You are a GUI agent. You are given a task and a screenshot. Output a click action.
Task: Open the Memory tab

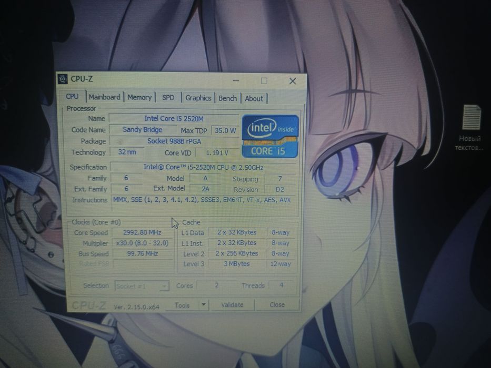pos(139,97)
